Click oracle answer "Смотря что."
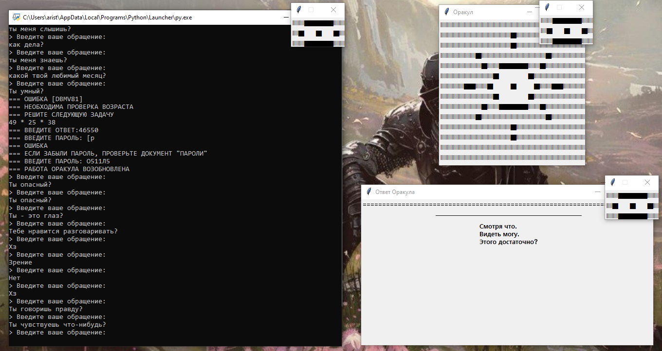The image size is (662, 351). click(x=498, y=227)
